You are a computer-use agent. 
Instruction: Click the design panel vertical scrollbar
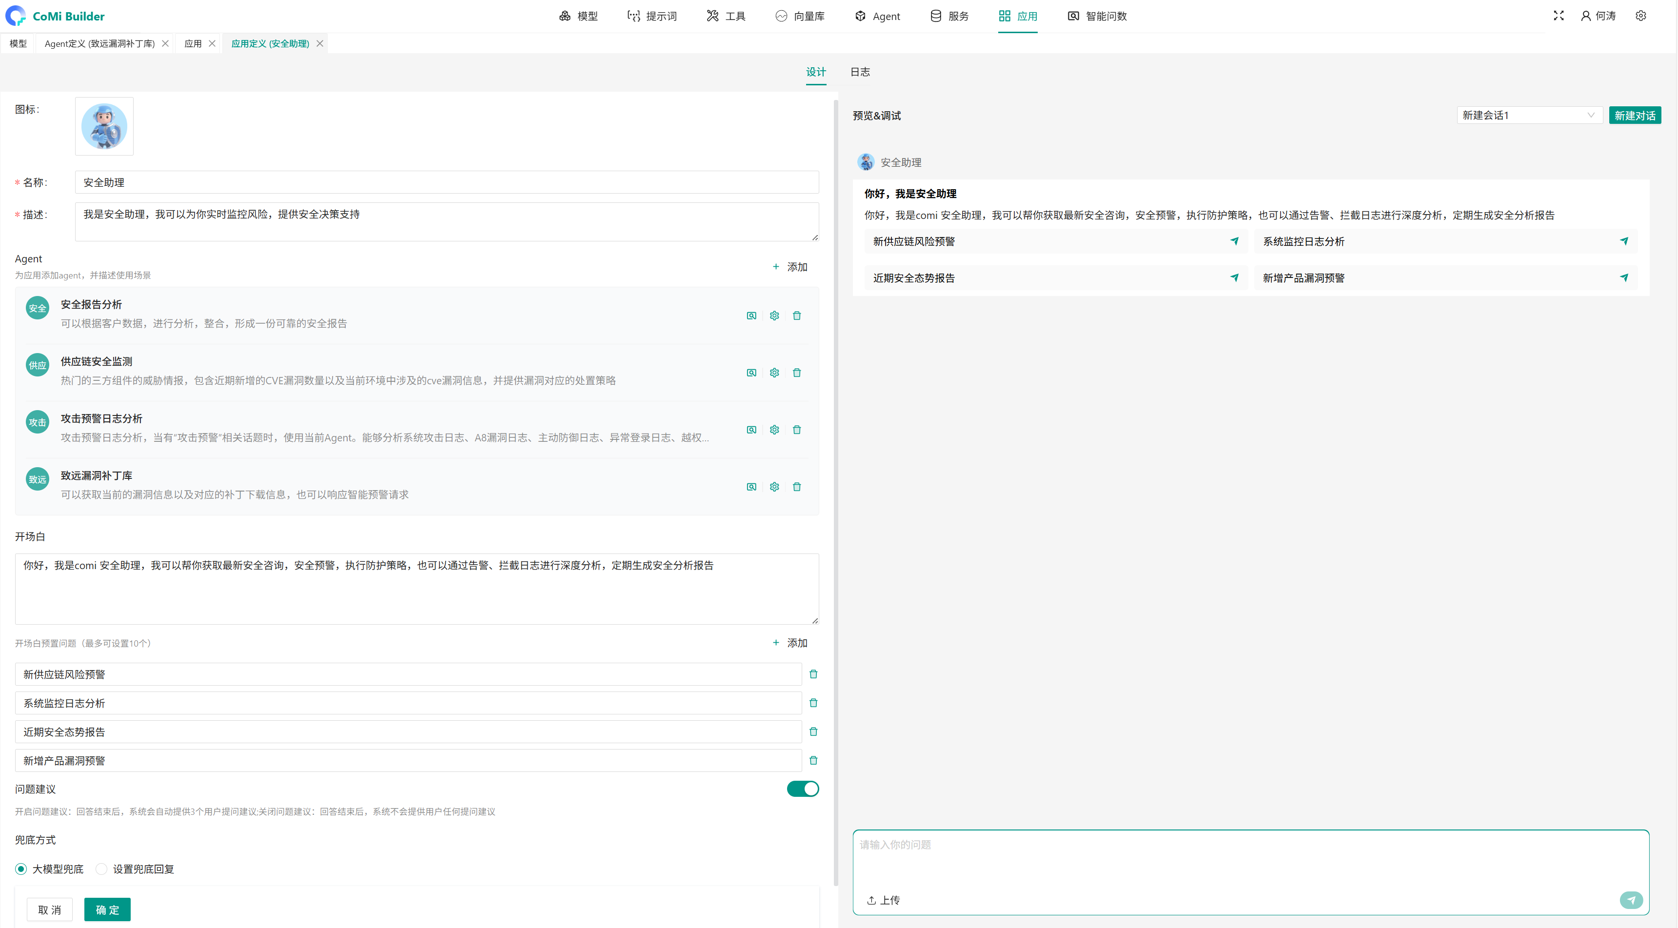pyautogui.click(x=836, y=493)
